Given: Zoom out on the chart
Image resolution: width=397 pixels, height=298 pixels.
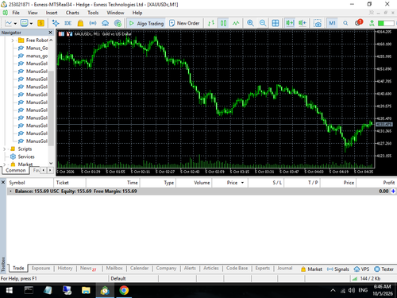Looking at the screenshot, I should (263, 23).
